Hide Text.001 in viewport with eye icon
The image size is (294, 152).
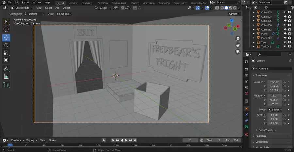tap(285, 46)
